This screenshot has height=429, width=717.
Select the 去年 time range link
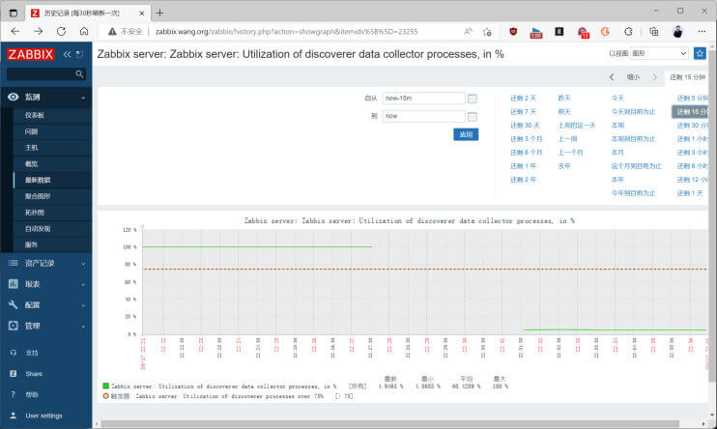pyautogui.click(x=564, y=166)
